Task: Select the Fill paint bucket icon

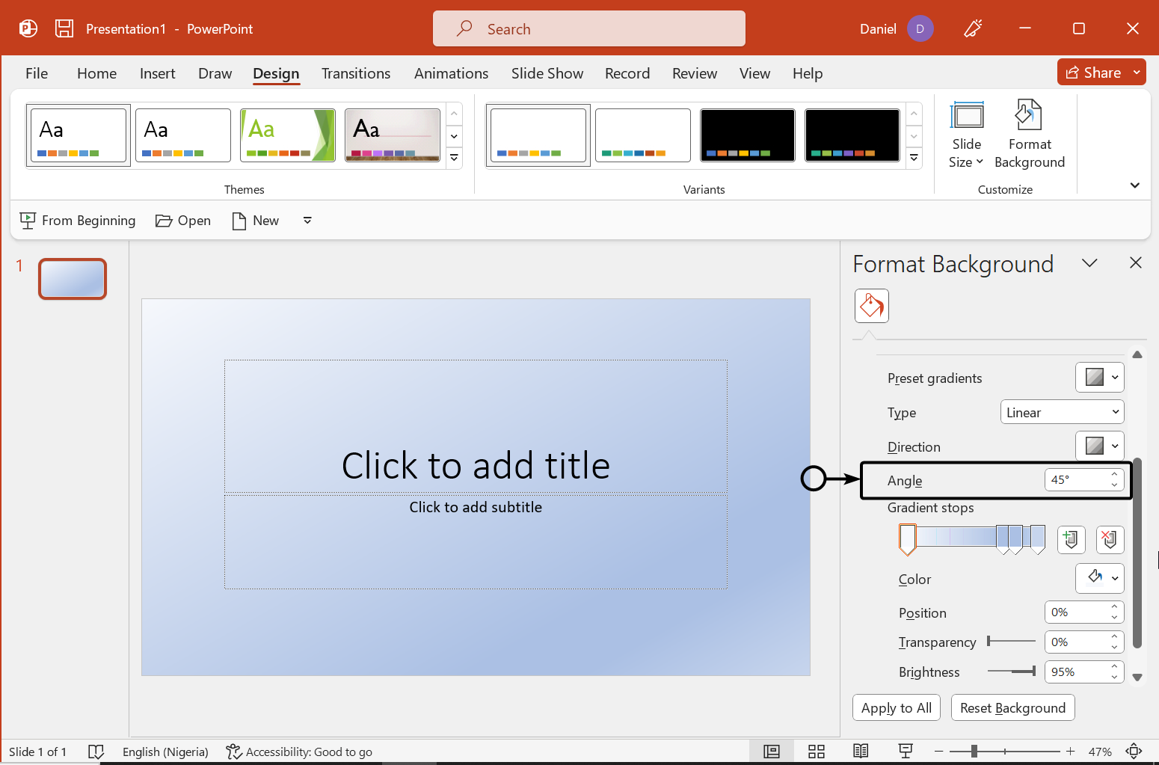Action: (x=872, y=306)
